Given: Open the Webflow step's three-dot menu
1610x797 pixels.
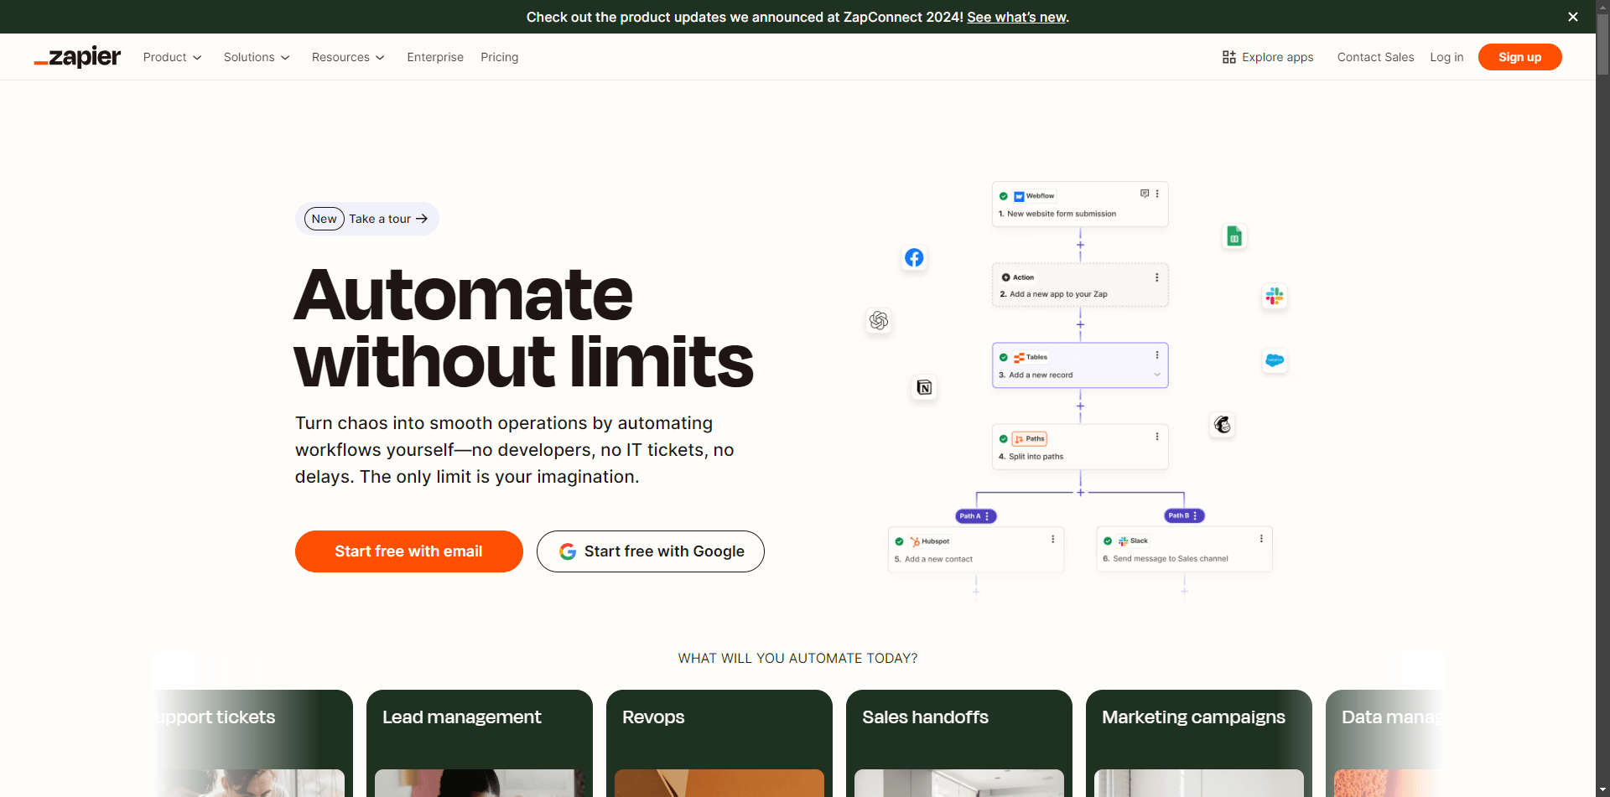Looking at the screenshot, I should pyautogui.click(x=1157, y=194).
